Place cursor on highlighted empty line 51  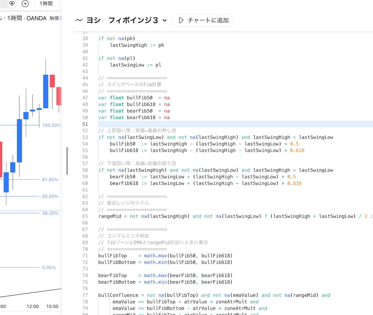[236, 124]
